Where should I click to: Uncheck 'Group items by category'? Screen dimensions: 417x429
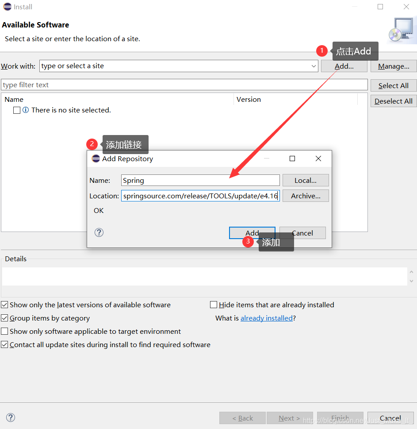pos(4,318)
